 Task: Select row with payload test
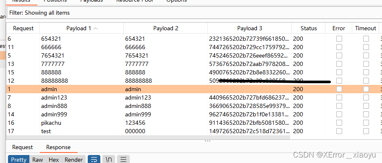pos(194,131)
